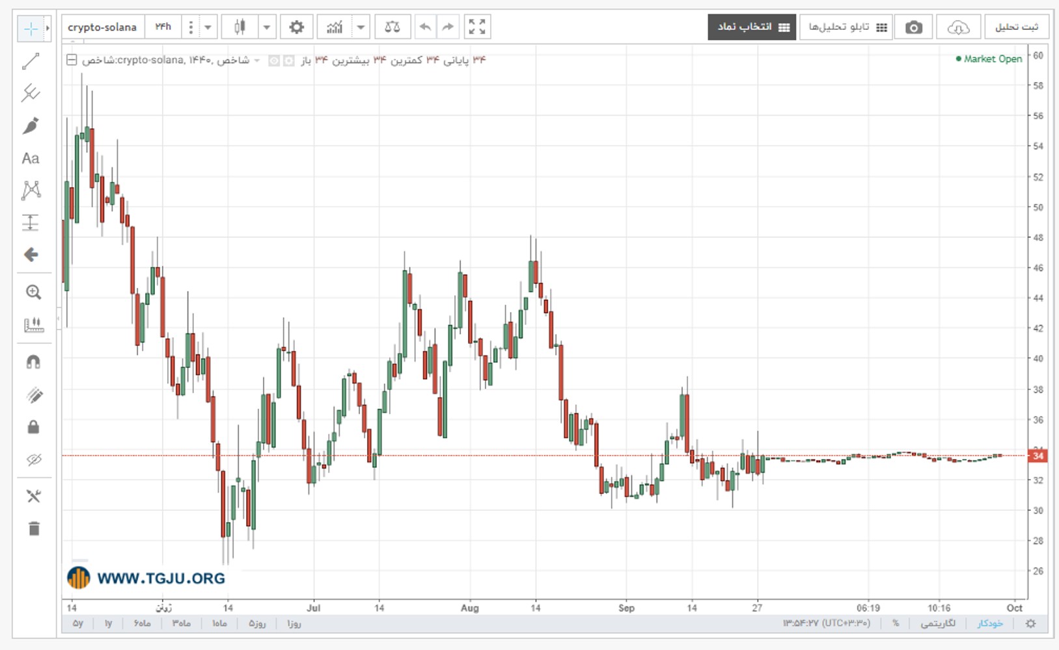1059x650 pixels.
Task: Click the trash icon to remove drawings
Action: 34,528
